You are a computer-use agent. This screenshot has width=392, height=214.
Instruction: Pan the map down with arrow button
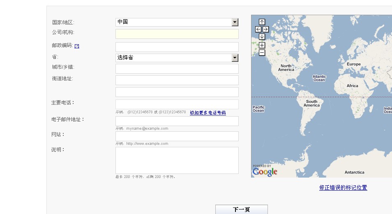tap(262, 37)
